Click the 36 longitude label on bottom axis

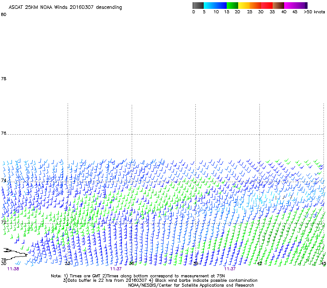[x=132, y=264]
